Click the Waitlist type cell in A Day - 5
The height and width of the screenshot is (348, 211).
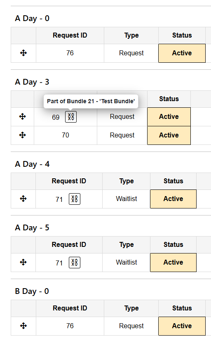tap(127, 262)
